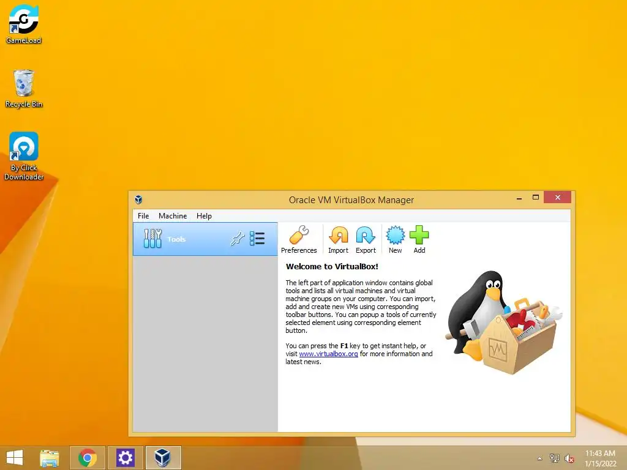Image resolution: width=627 pixels, height=470 pixels.
Task: Click the Tux toolbox illustration
Action: (x=503, y=322)
